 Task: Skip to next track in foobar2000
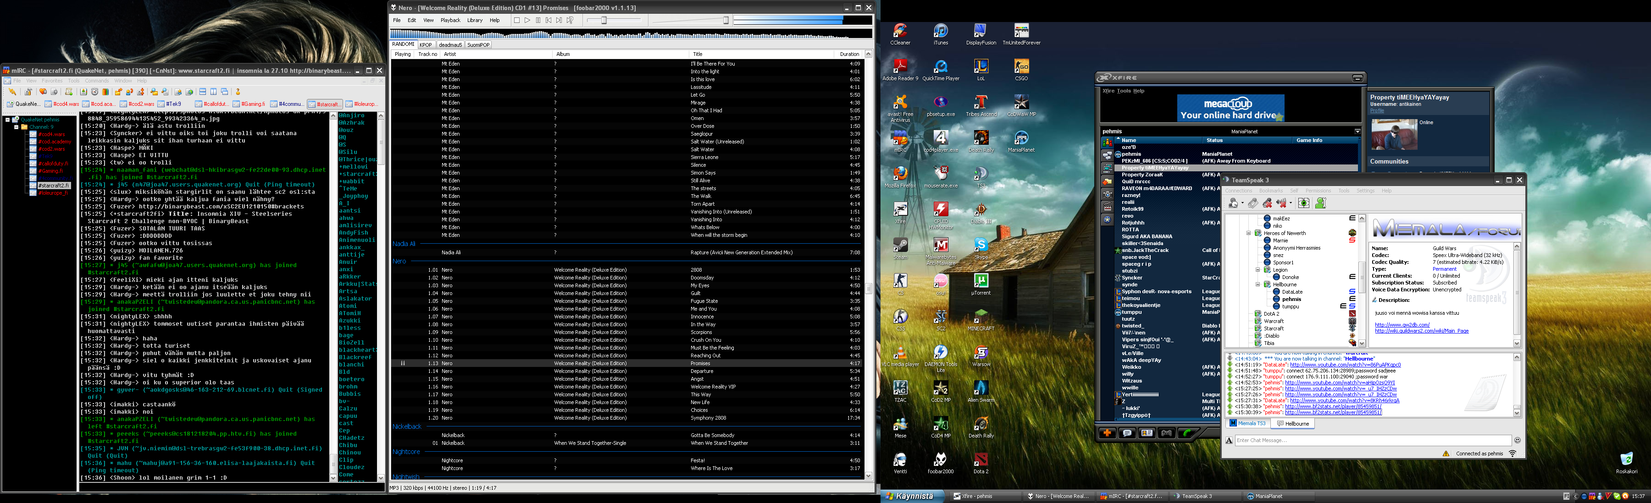(559, 21)
